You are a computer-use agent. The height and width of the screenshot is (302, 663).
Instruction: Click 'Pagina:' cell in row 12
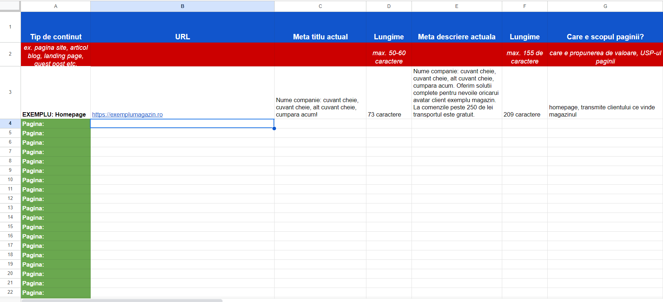pos(56,199)
